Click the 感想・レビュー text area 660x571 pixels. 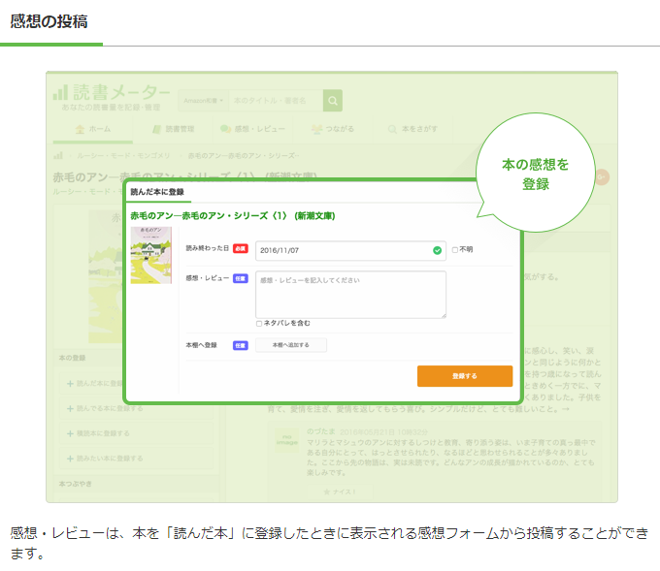[350, 295]
